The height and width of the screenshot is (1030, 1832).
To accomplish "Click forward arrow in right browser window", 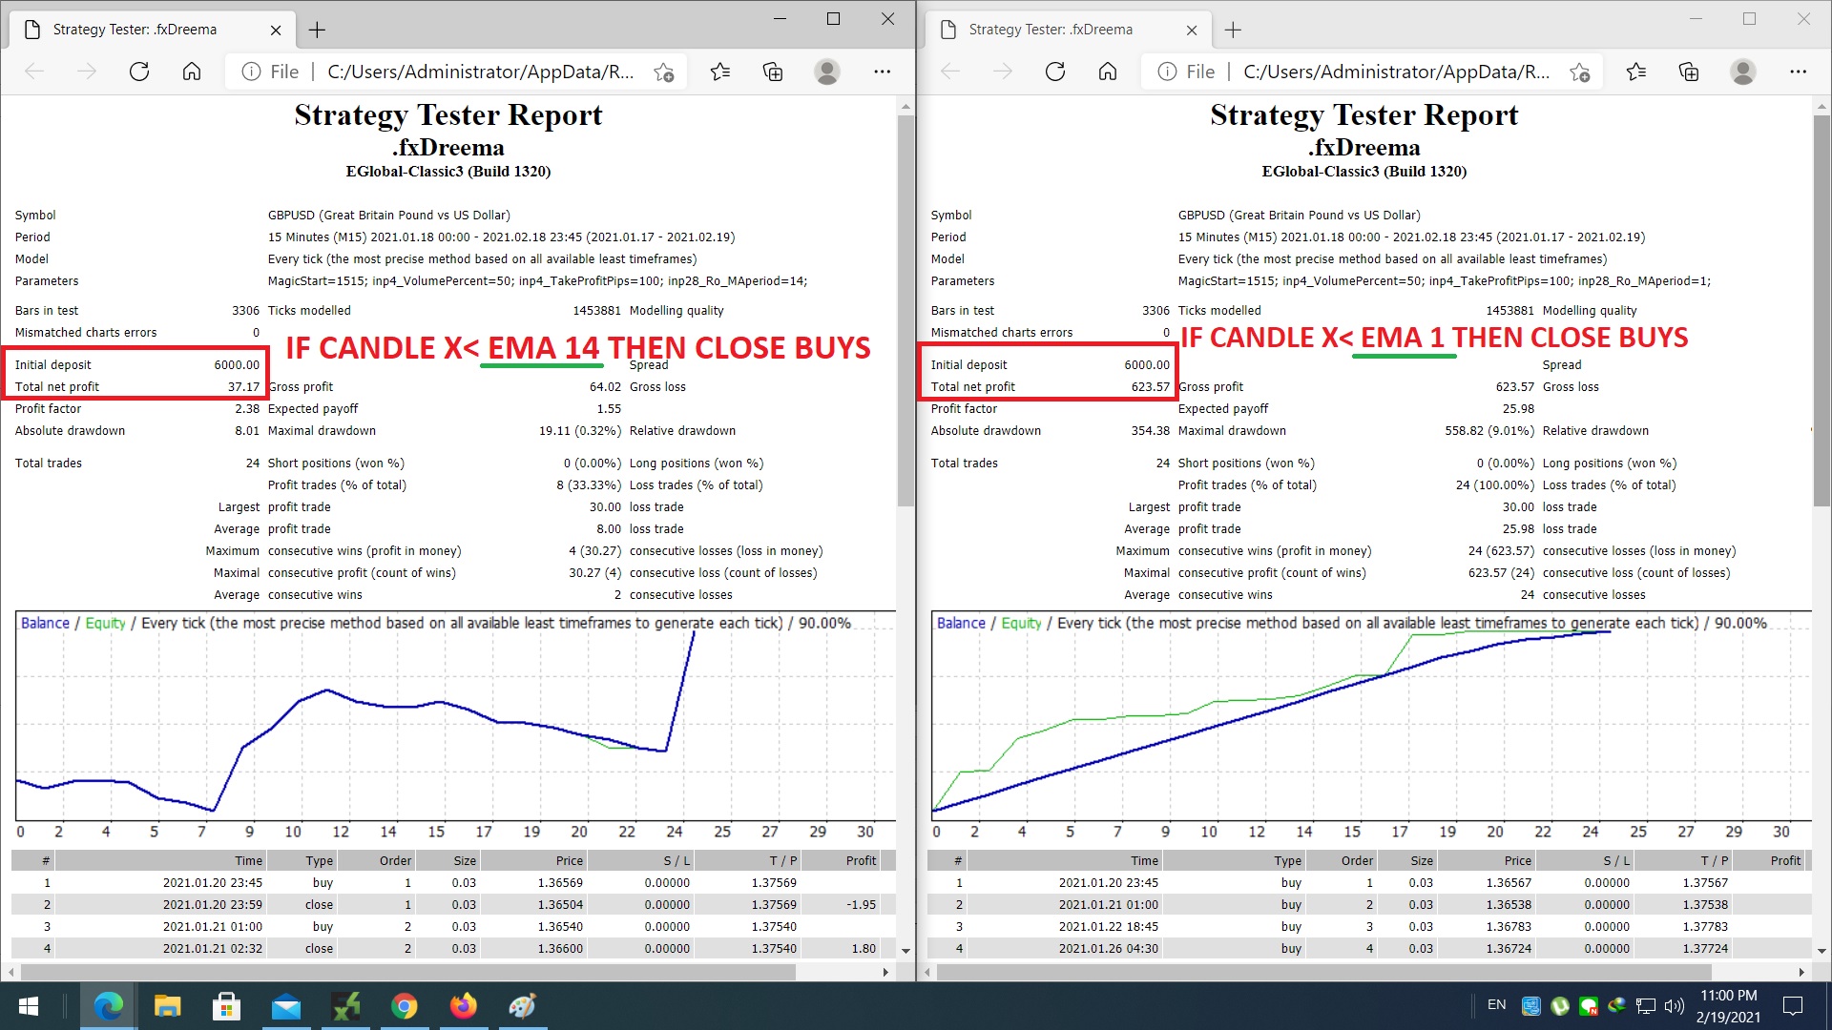I will pos(1003,72).
